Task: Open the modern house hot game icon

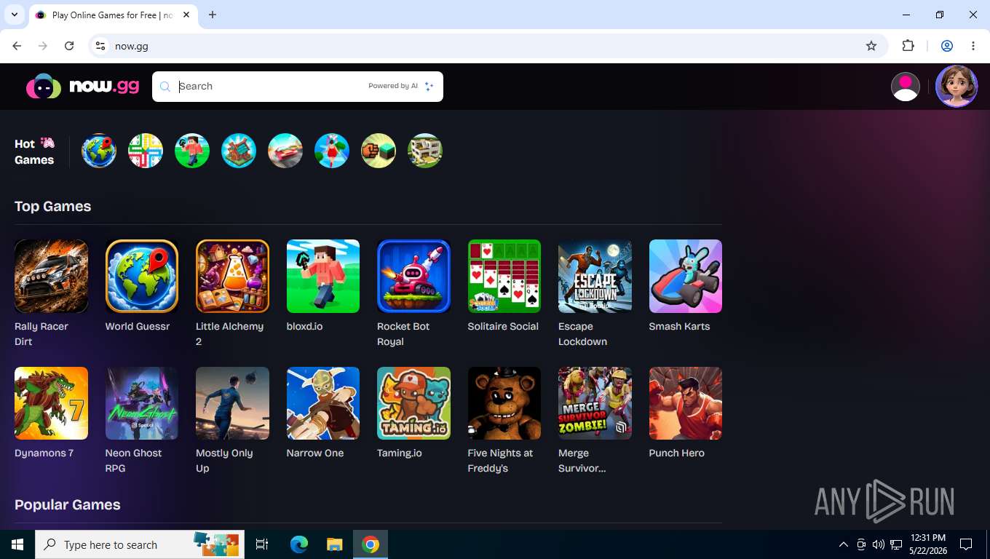Action: pos(425,151)
